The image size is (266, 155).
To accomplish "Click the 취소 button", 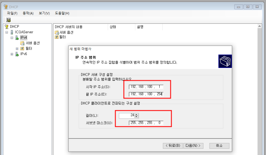I will click(x=219, y=146).
